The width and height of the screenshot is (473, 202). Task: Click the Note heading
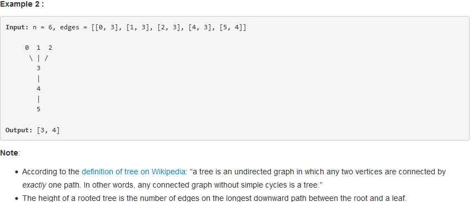pos(9,153)
